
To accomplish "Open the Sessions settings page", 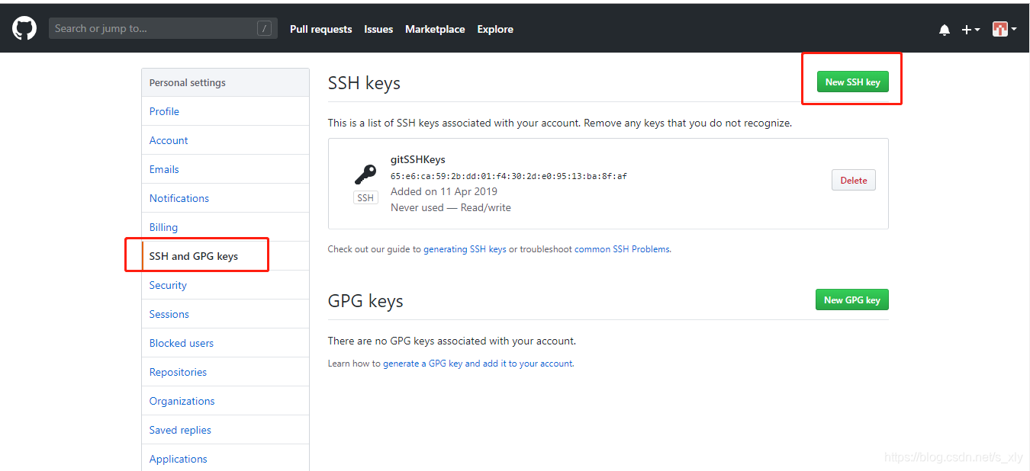I will [225, 314].
